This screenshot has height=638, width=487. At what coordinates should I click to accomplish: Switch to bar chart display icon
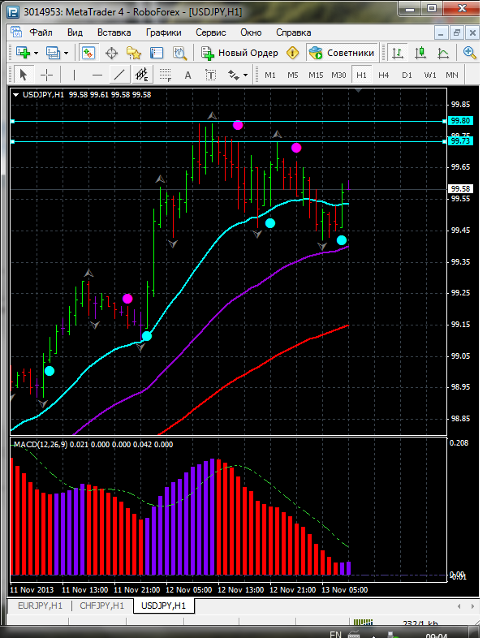398,53
